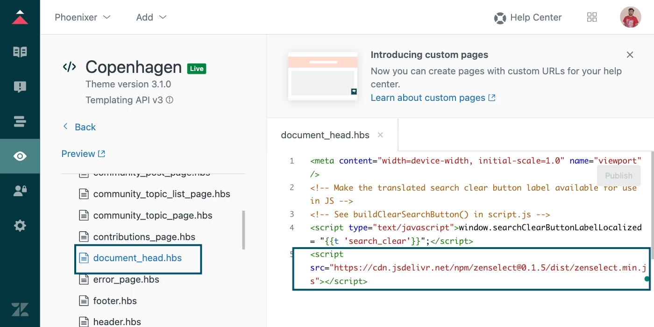The height and width of the screenshot is (327, 654).
Task: Open community_topic_page.hbs template
Action: click(x=153, y=215)
